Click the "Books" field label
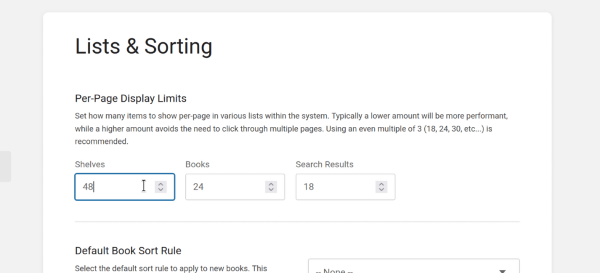This screenshot has height=273, width=600. pos(197,164)
